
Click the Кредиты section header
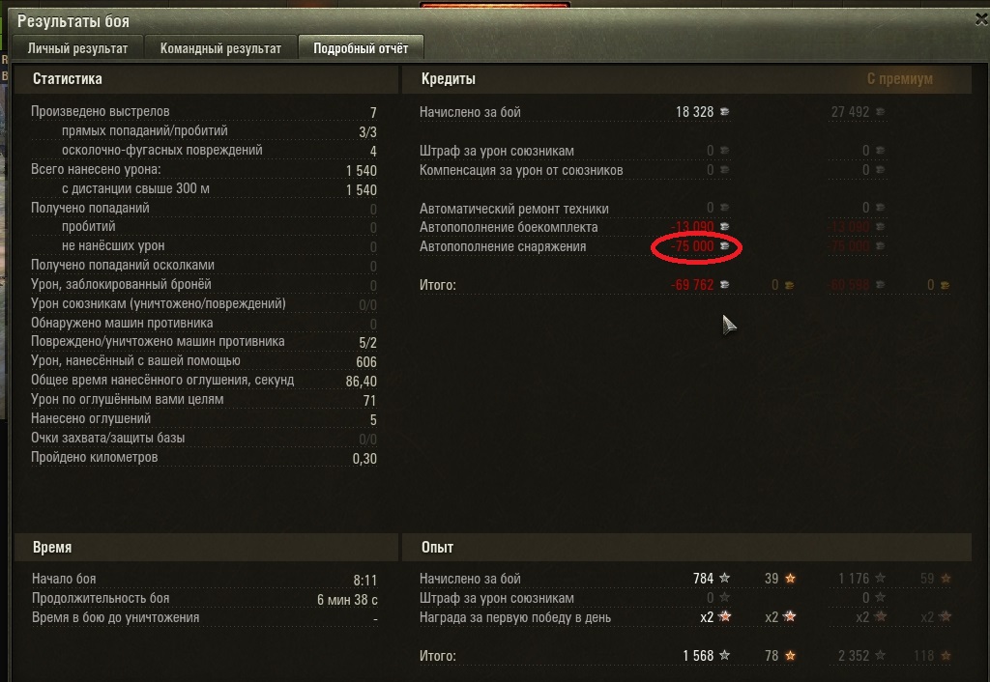(x=449, y=79)
